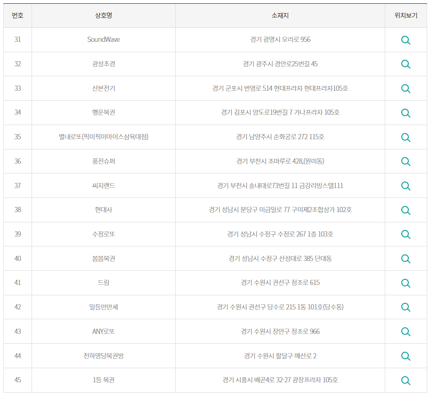
Task: Click row number 31
Action: (17, 39)
